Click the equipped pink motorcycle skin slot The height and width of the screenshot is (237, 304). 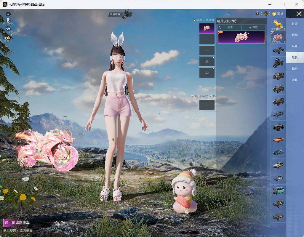[207, 28]
